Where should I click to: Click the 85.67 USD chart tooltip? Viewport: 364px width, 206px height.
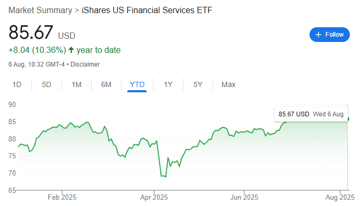click(311, 114)
